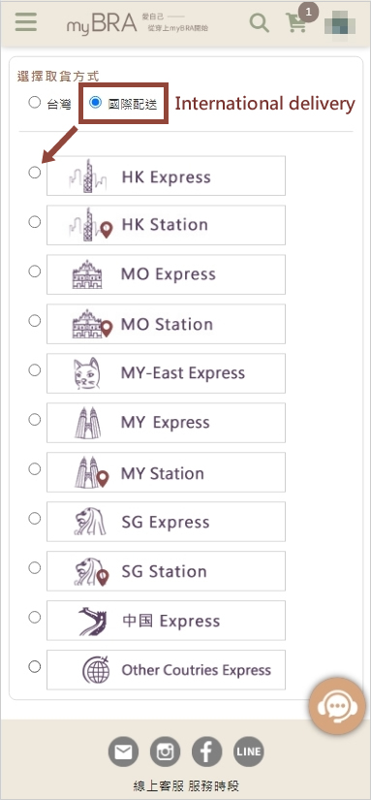Open the Instagram icon in footer
The width and height of the screenshot is (371, 800).
(x=165, y=752)
